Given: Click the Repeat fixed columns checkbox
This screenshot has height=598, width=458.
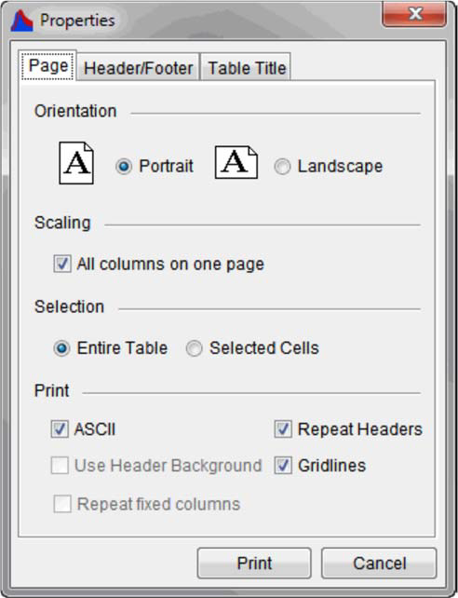Looking at the screenshot, I should [62, 504].
